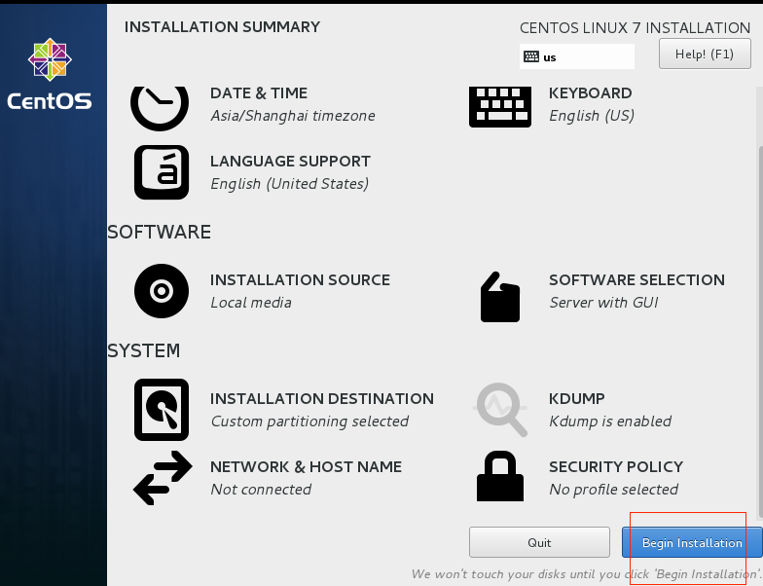Open the Installation Source disc icon
This screenshot has width=763, height=586.
coord(162,291)
